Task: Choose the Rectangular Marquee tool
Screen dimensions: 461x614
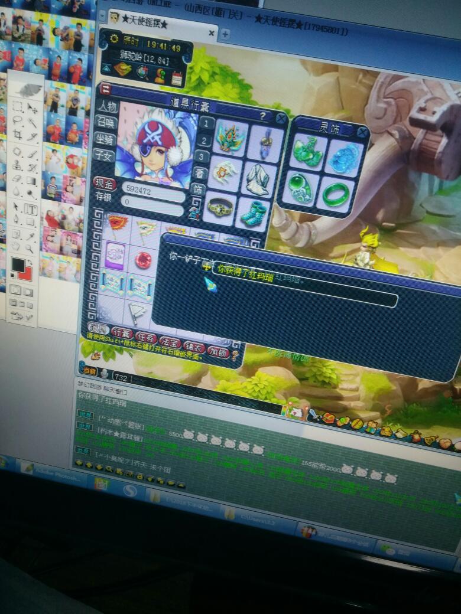Action: point(17,107)
